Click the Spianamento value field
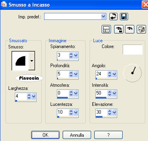 coord(63,55)
